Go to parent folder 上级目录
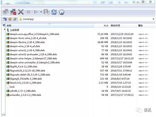Viewport: 156px width, 117px height. (15, 30)
